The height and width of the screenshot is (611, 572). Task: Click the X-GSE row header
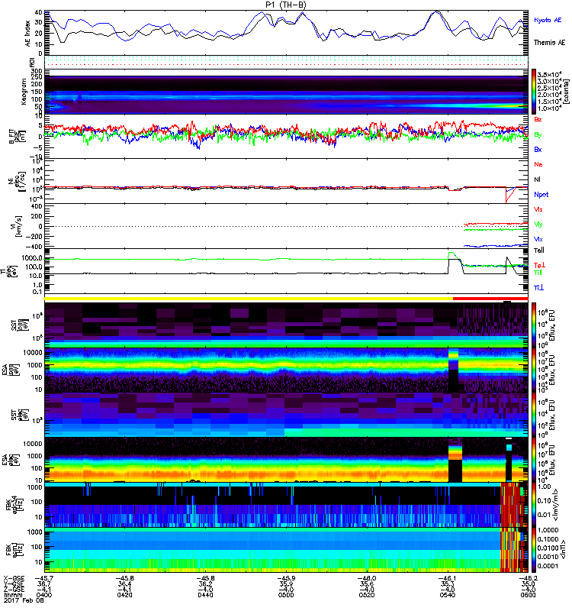click(x=14, y=579)
